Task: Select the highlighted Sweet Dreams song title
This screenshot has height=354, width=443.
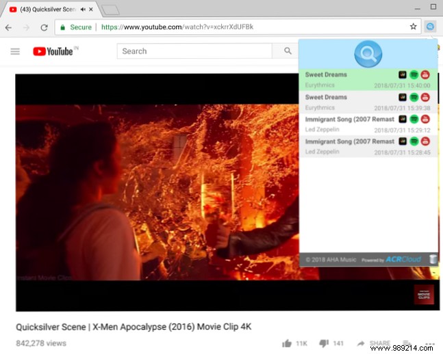Action: (326, 74)
